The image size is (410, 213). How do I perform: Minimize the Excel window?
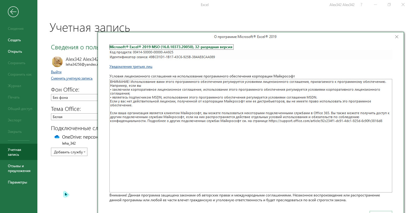(375, 5)
